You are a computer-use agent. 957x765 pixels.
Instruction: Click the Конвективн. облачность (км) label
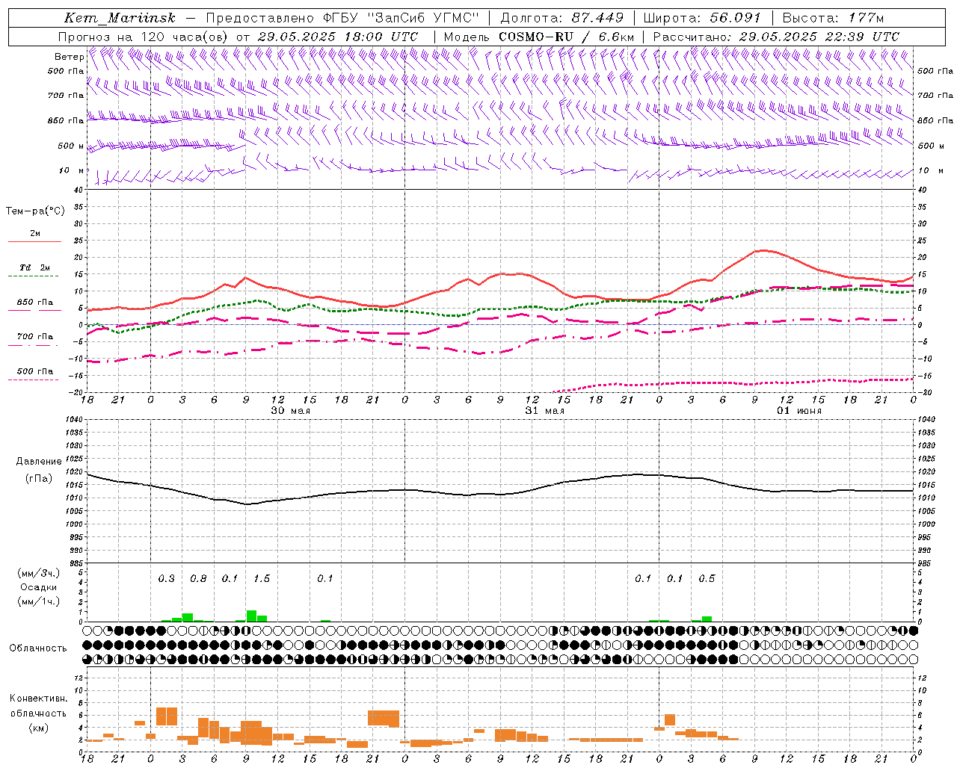(x=38, y=713)
